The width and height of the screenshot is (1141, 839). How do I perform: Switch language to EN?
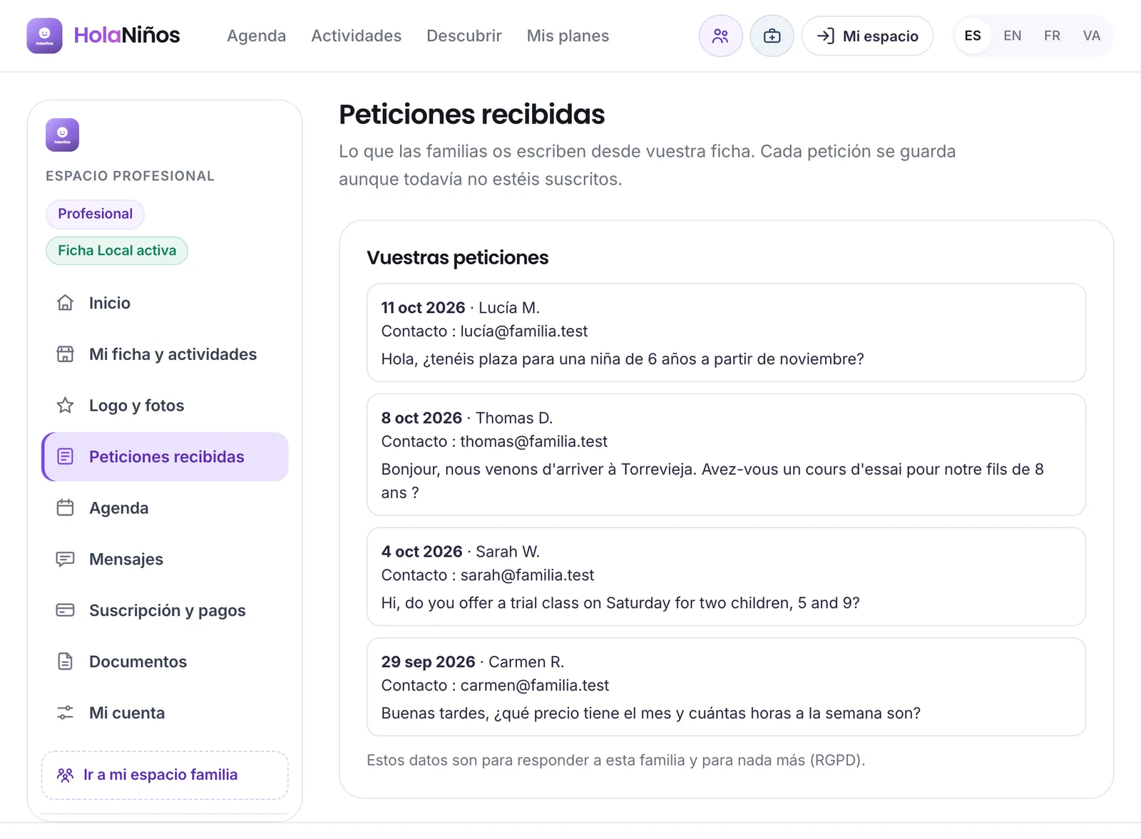click(x=1012, y=36)
